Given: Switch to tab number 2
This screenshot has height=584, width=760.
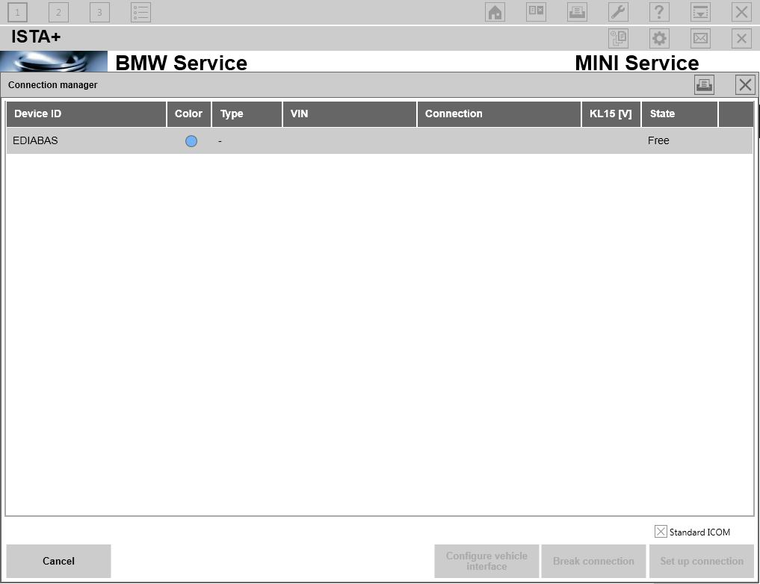Looking at the screenshot, I should point(58,12).
